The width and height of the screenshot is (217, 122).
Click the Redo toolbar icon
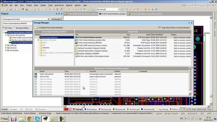click(x=84, y=9)
